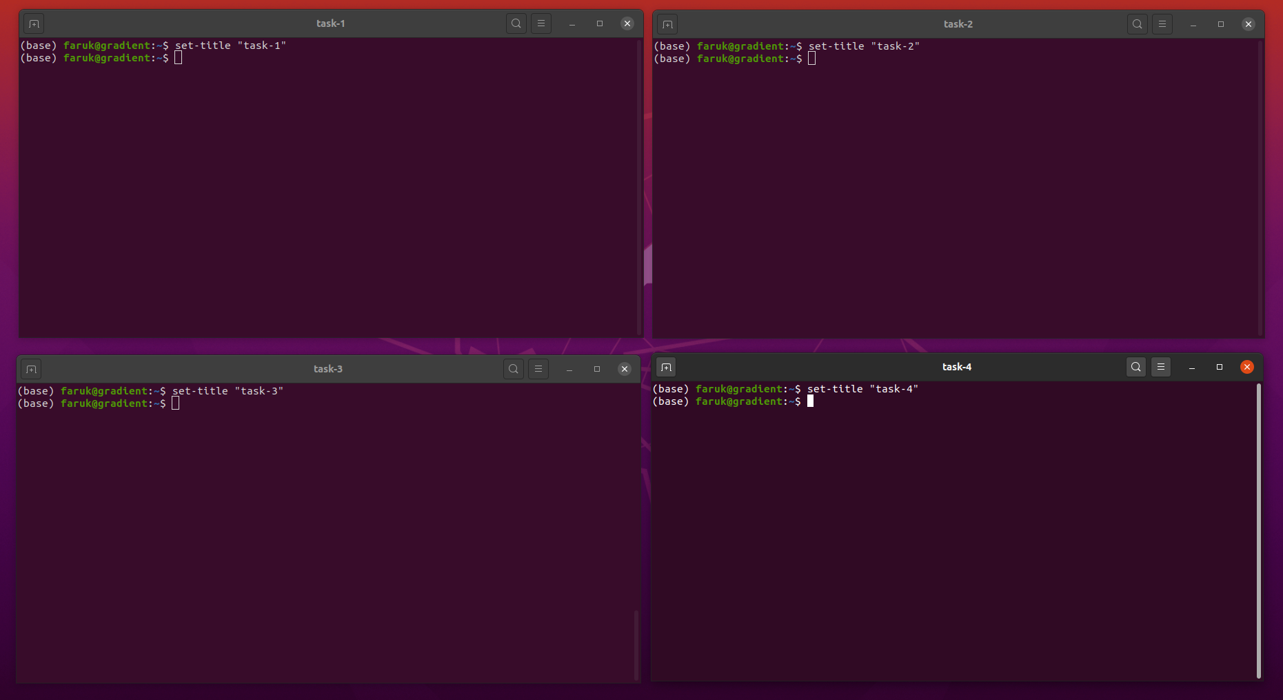Viewport: 1283px width, 700px height.
Task: Click the set-title "task-2" command text
Action: [864, 46]
